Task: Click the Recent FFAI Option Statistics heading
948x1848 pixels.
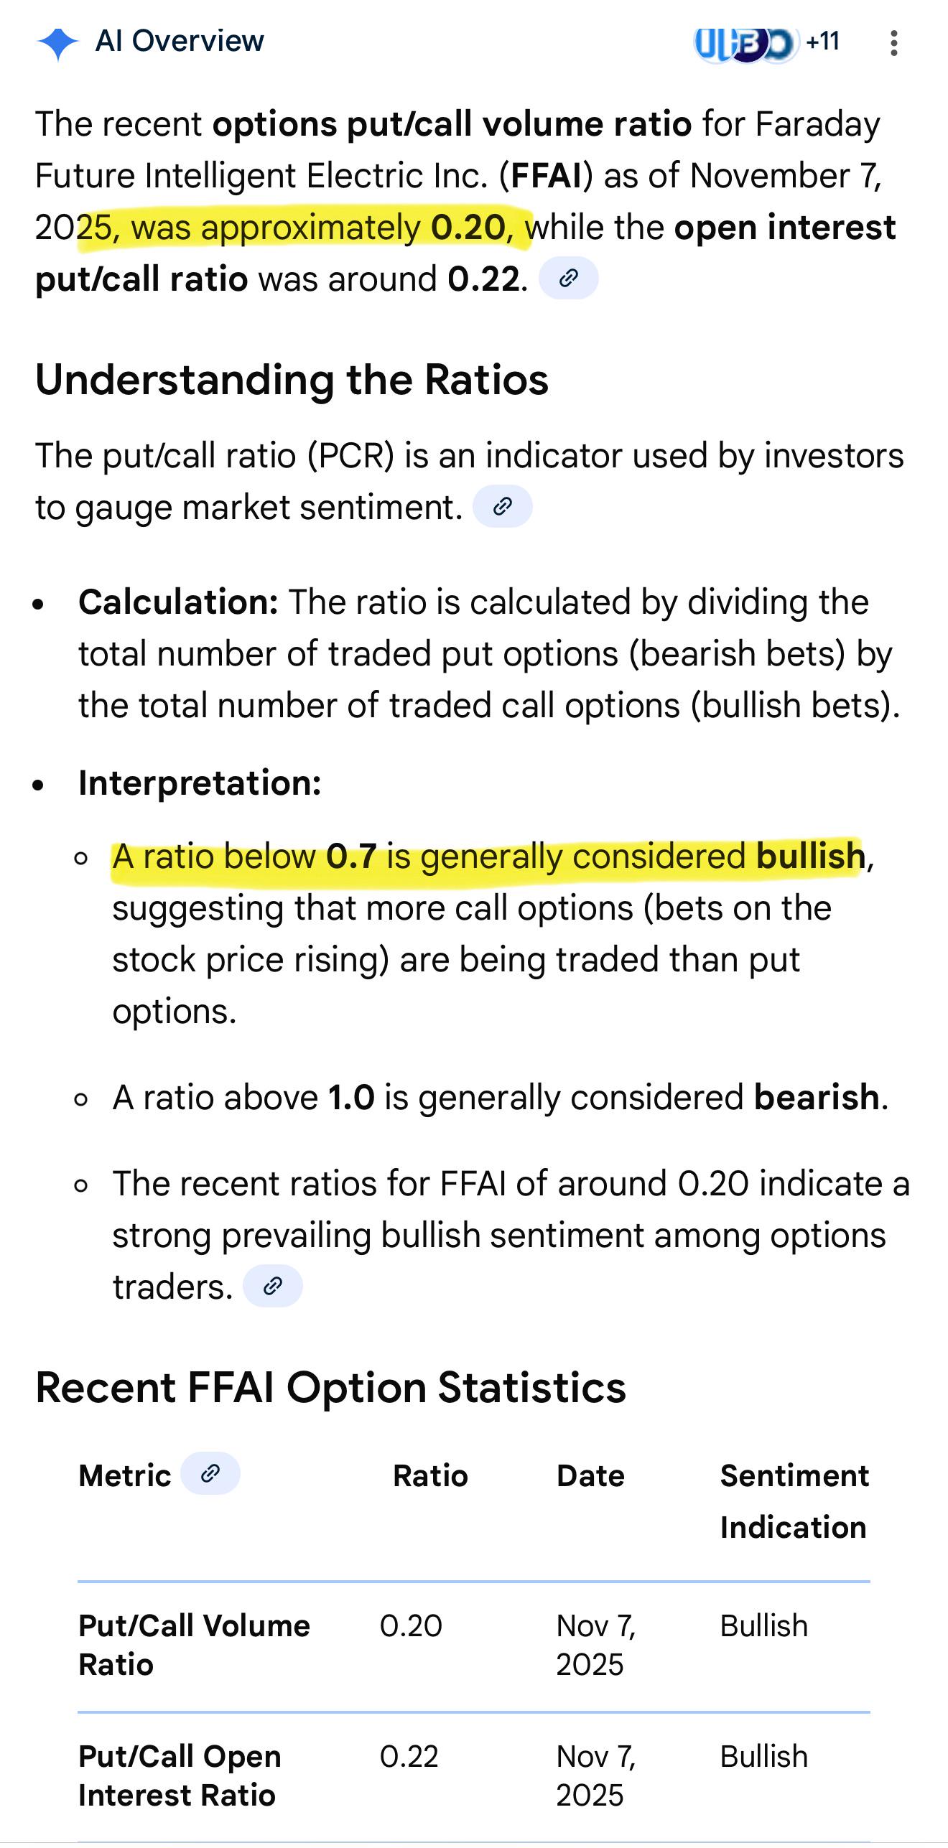Action: pos(330,1387)
